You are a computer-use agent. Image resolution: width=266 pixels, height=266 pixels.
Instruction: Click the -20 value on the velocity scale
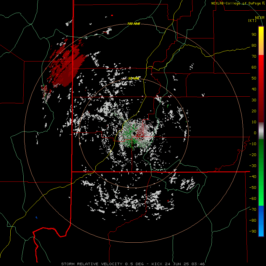point(253,155)
